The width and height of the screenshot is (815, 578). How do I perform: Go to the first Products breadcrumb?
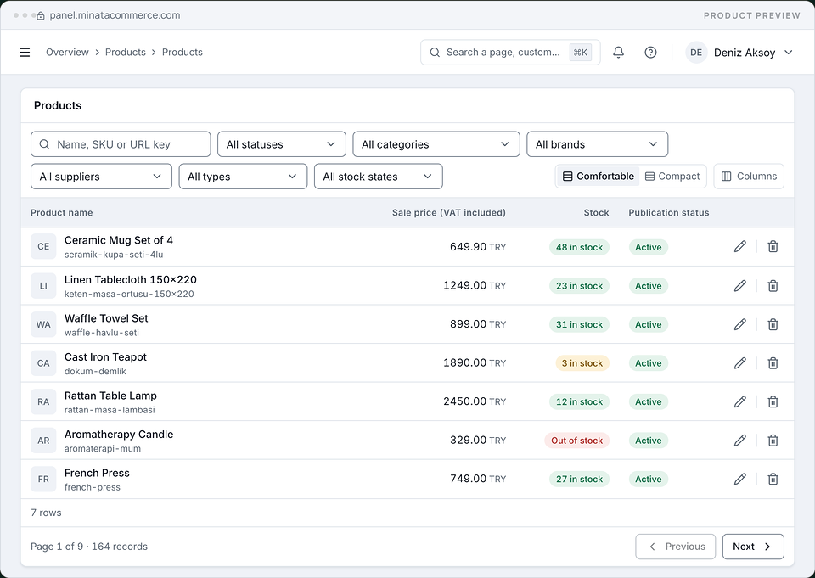(x=126, y=53)
